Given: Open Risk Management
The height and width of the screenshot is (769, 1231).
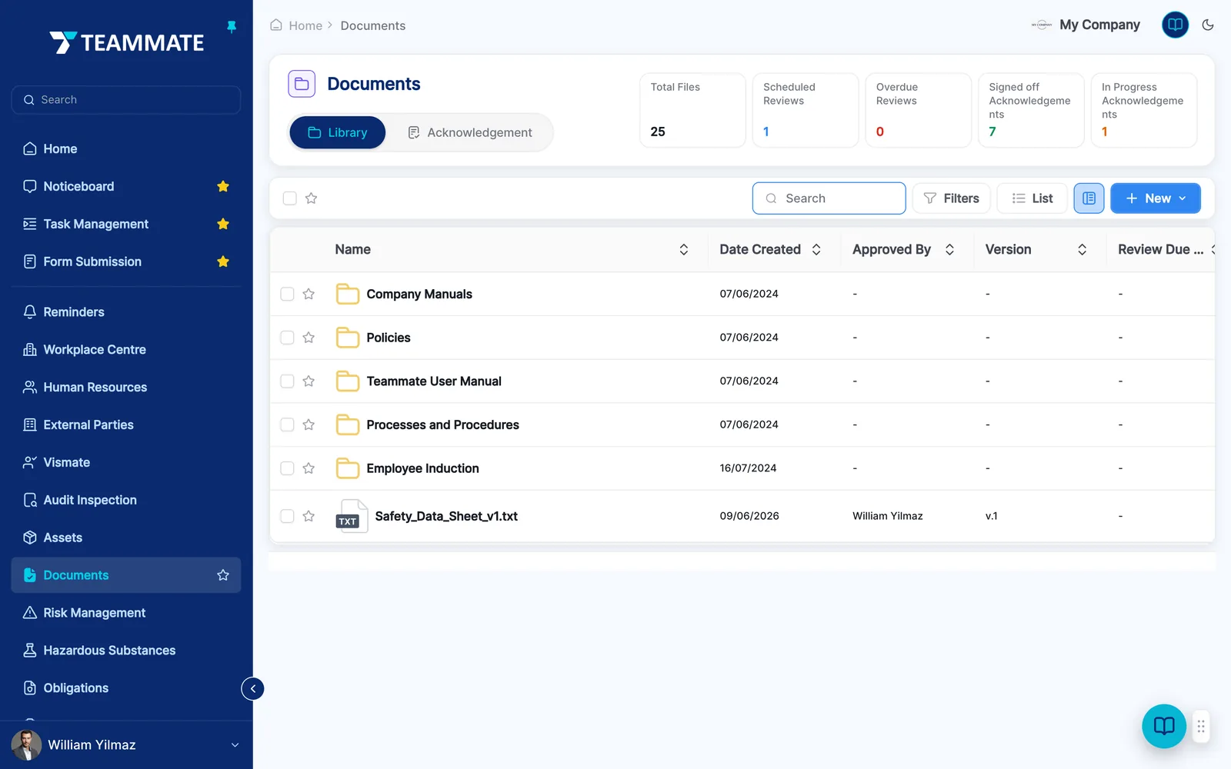Looking at the screenshot, I should tap(126, 613).
